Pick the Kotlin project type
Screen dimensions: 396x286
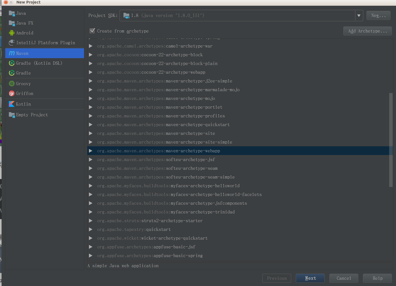pyautogui.click(x=44, y=104)
